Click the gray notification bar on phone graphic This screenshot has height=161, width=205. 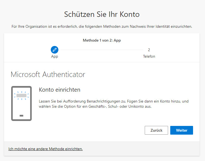point(21,96)
